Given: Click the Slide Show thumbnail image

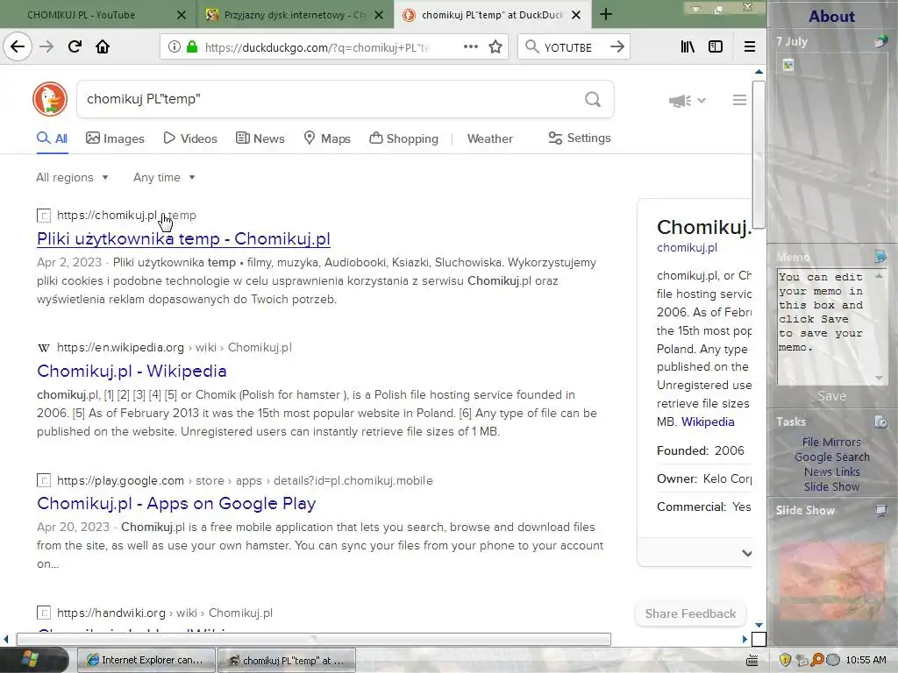Looking at the screenshot, I should pyautogui.click(x=831, y=581).
